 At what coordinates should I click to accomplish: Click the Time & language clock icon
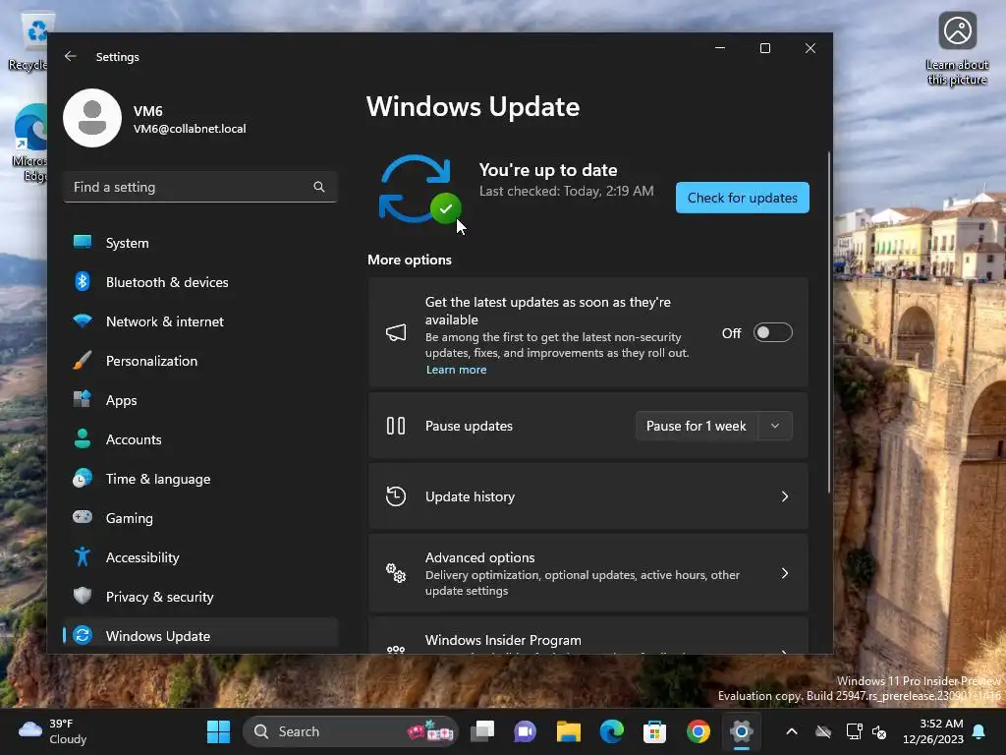83,479
